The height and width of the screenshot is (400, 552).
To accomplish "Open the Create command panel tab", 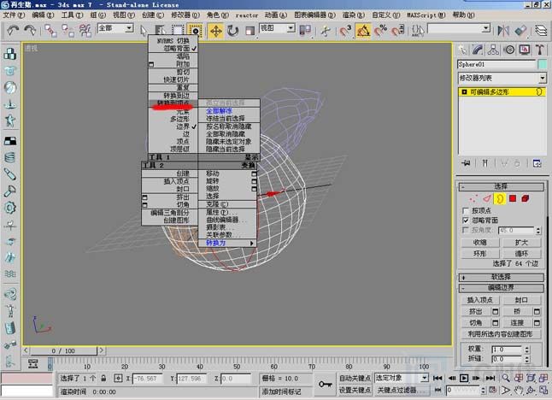I will pos(462,50).
